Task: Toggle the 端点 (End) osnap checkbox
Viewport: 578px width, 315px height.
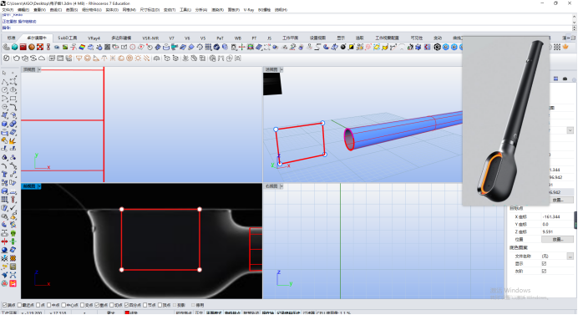Action: coord(4,306)
